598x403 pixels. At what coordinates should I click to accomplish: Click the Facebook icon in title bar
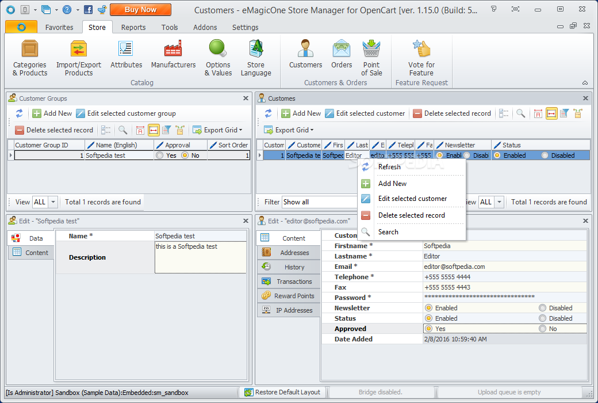[88, 10]
